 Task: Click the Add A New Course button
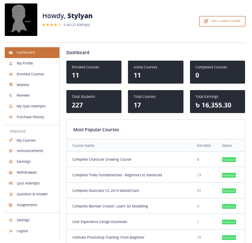click(x=222, y=21)
